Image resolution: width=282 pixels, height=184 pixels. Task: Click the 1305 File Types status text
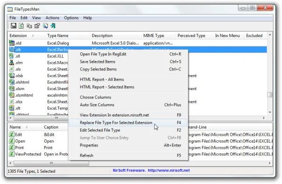(31, 171)
